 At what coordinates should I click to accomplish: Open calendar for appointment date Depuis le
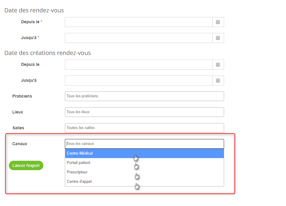coord(218,22)
